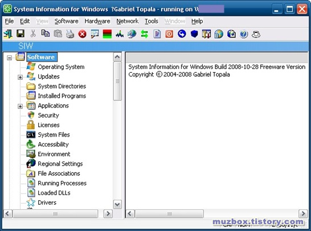Select Licenses in the tree
This screenshot has width=311, height=231.
48,125
